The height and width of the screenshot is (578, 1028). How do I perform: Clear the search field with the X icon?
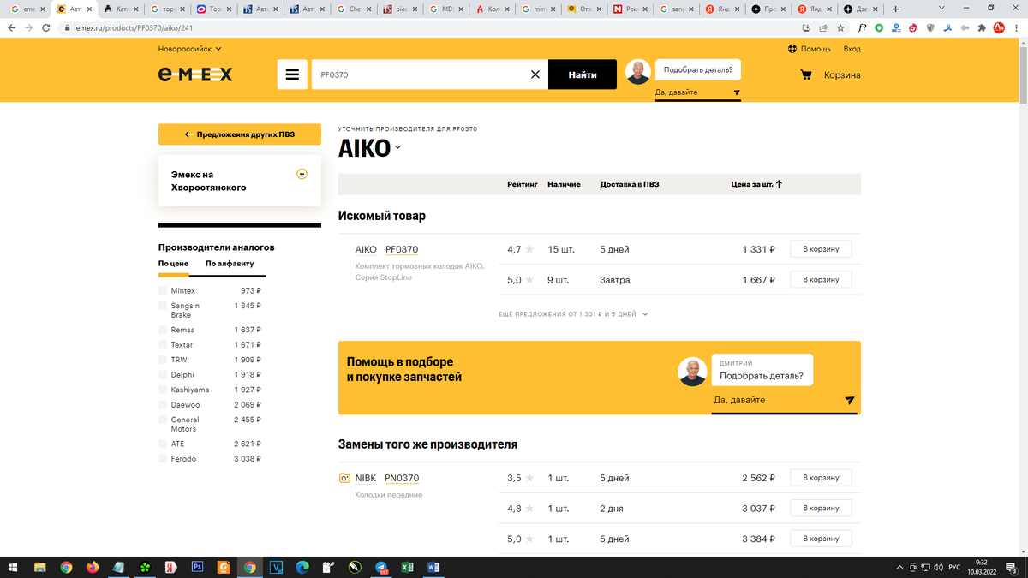(535, 74)
